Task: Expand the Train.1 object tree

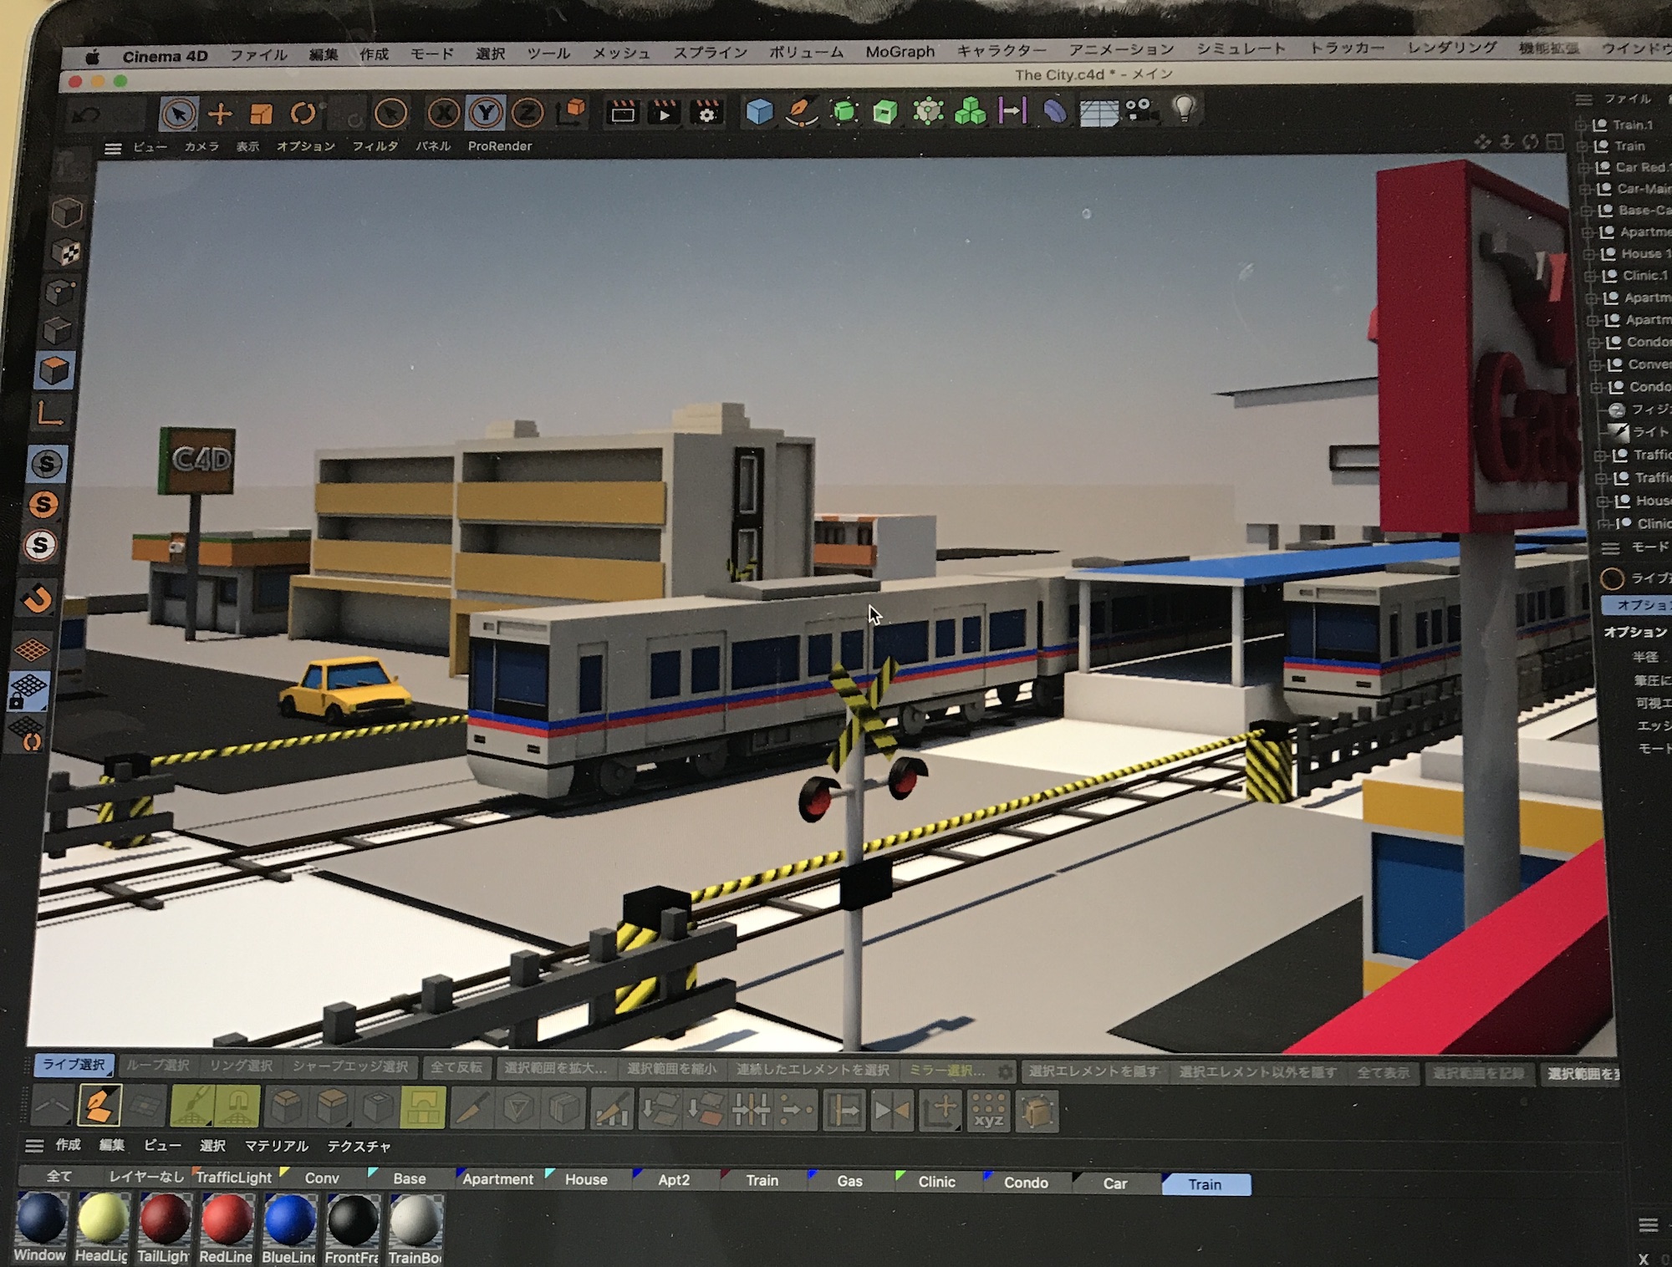Action: pos(1579,125)
